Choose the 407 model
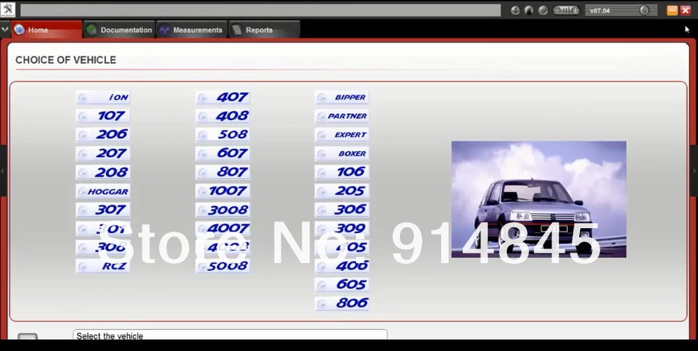 click(x=223, y=98)
